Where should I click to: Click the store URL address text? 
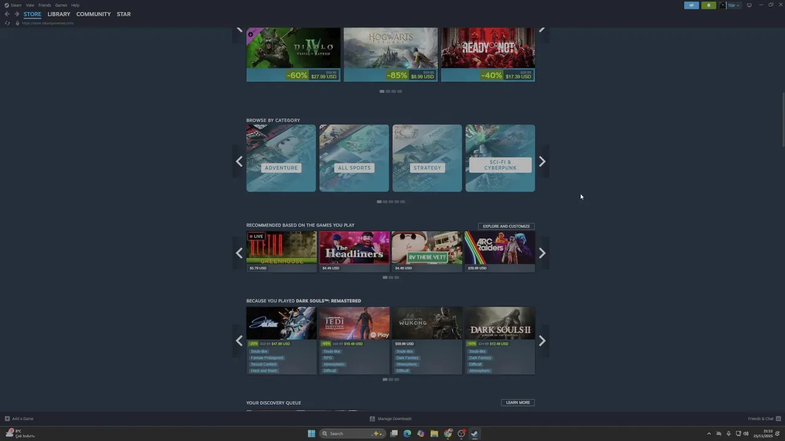pyautogui.click(x=48, y=23)
